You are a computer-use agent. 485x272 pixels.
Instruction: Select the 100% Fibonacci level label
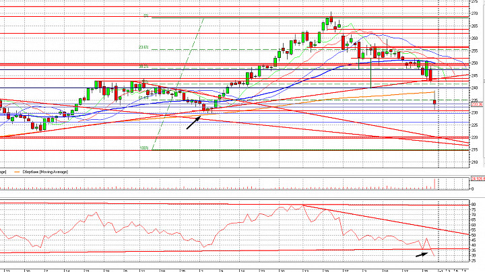144,148
